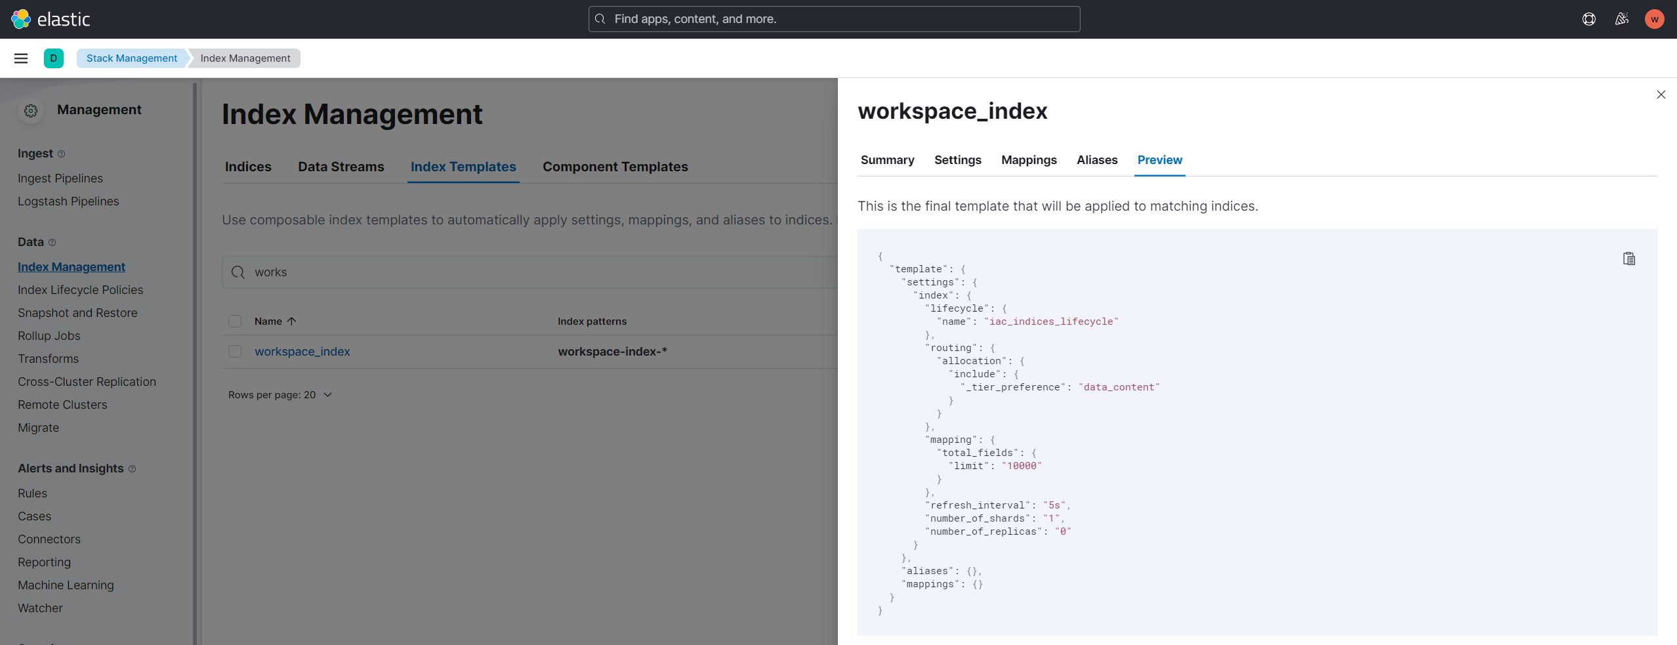Open Index Lifecycle Policies

pos(80,290)
